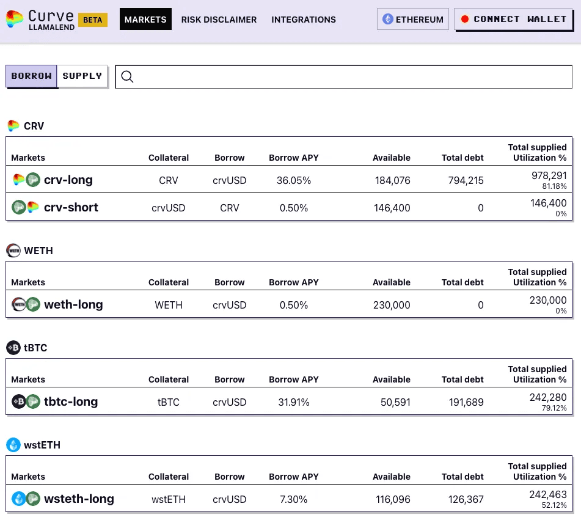Sort WETH table by Available column
Viewport: 581px width, 520px height.
pyautogui.click(x=391, y=282)
